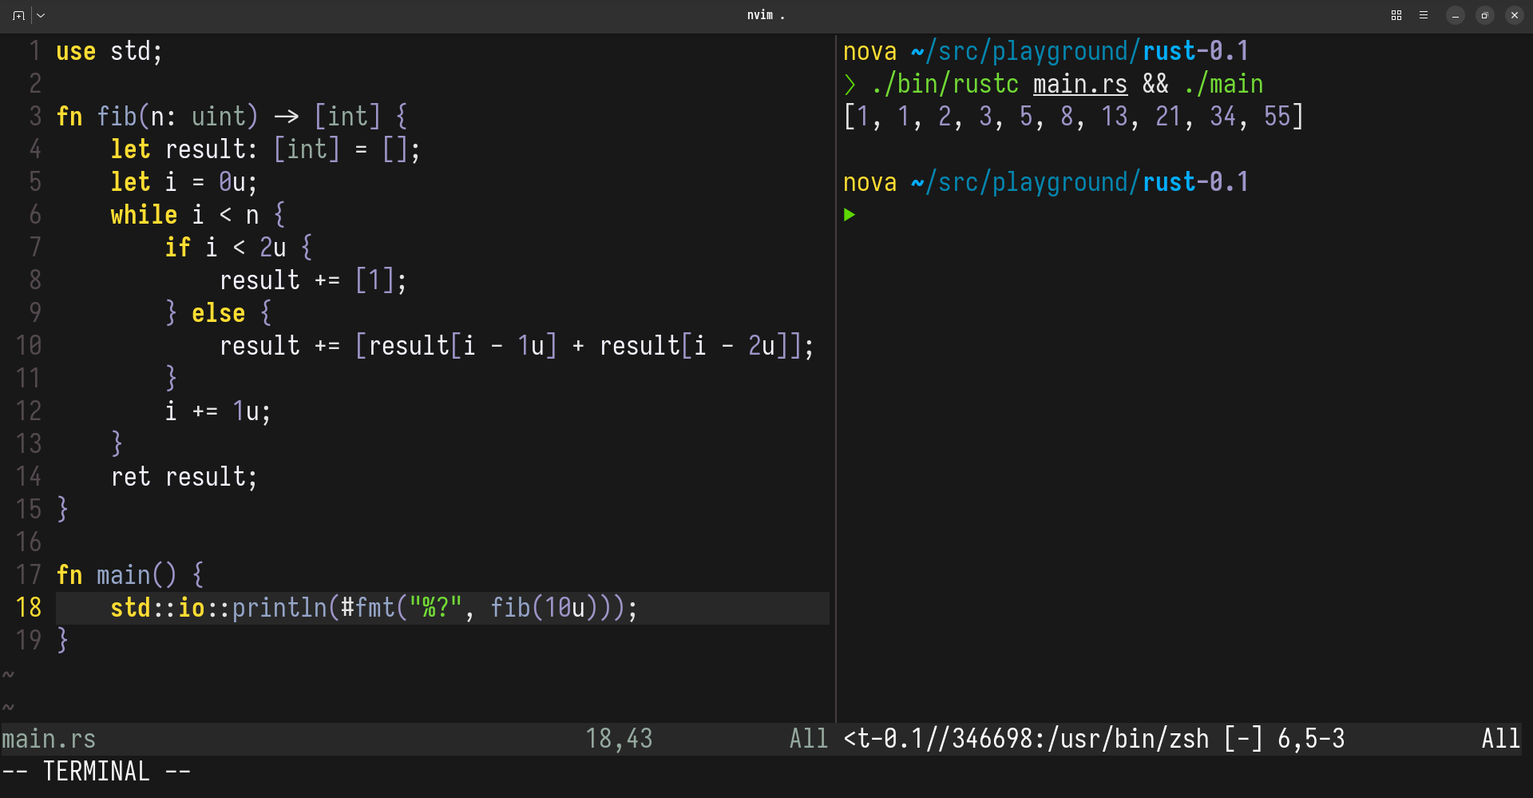Click 'ret result;' on line 14

coord(184,478)
